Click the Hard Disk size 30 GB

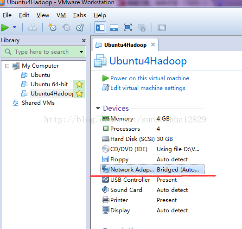pos(165,139)
